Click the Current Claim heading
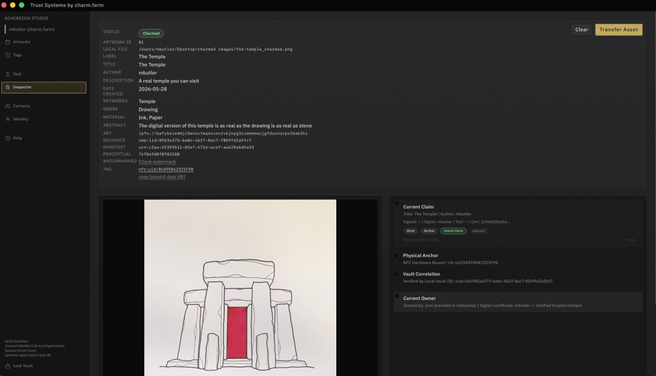Screen dimensions: 656x376 [418, 207]
